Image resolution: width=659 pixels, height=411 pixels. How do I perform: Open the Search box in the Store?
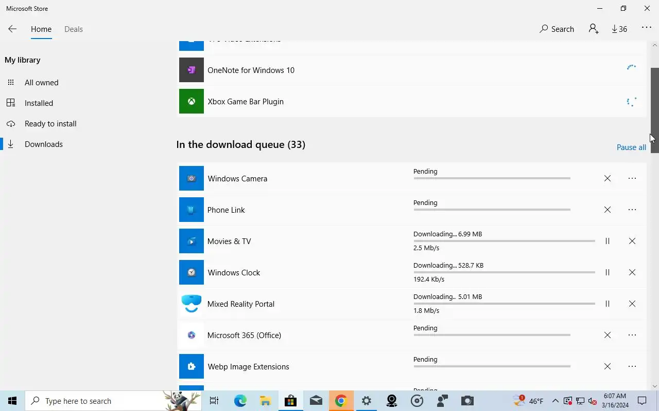(x=557, y=29)
